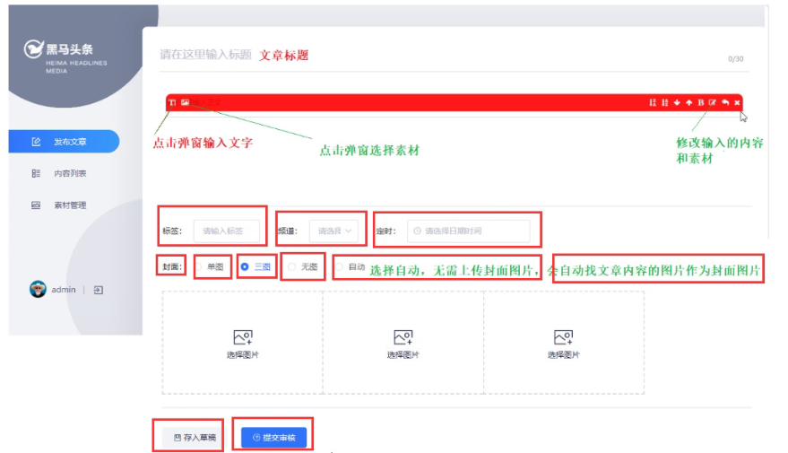Click the 提交审核 submit button
This screenshot has height=453, width=788.
[274, 438]
